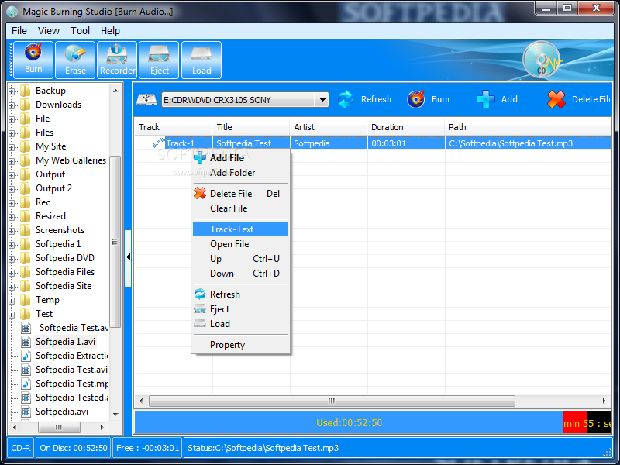This screenshot has height=465, width=620.
Task: Expand the Backup folder tree node
Action: 12,91
